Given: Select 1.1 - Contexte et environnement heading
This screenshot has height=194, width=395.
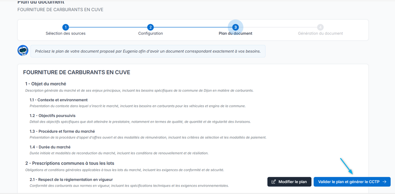Looking at the screenshot, I should [x=58, y=100].
